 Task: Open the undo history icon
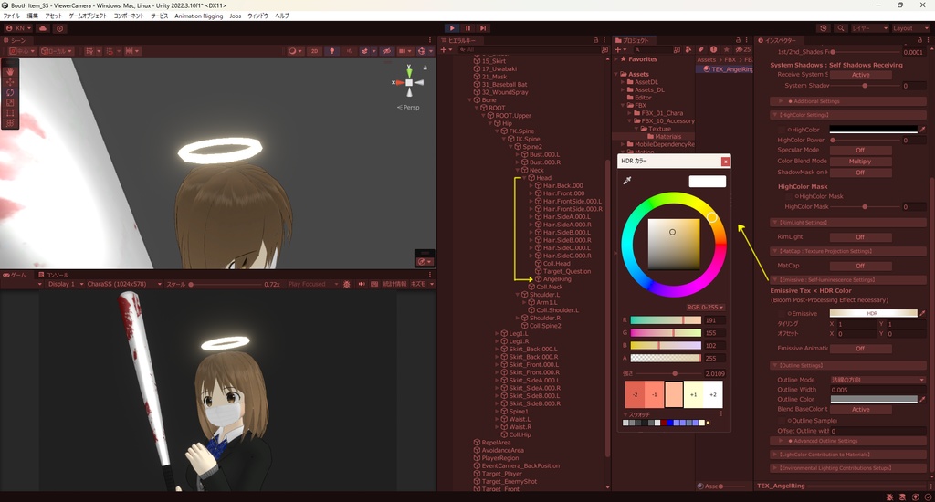[824, 28]
